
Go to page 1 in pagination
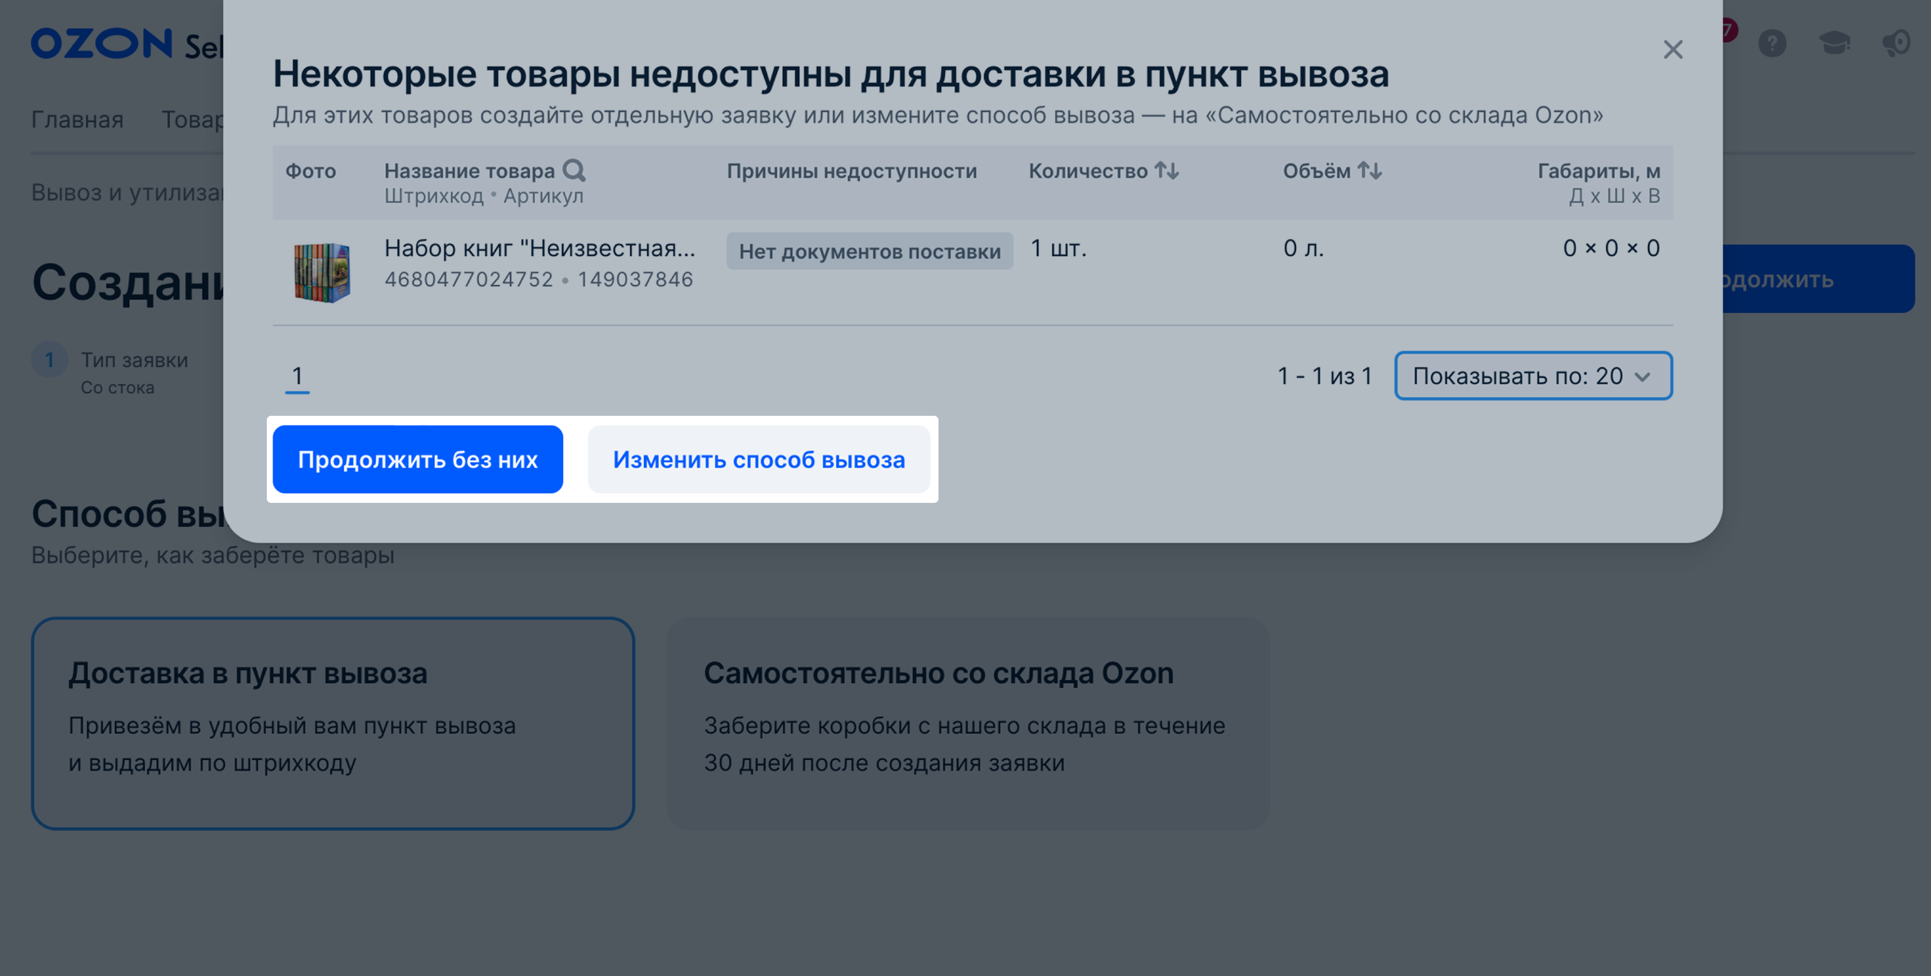(297, 376)
